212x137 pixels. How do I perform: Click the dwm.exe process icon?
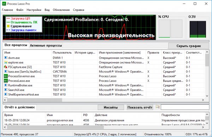(x=6, y=58)
